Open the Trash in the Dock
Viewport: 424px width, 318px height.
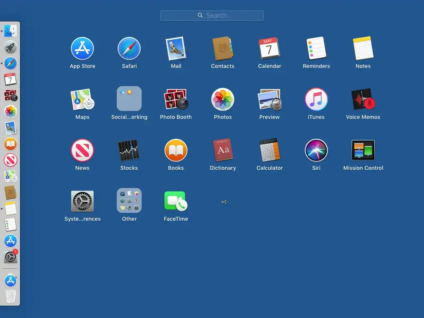coord(10,296)
